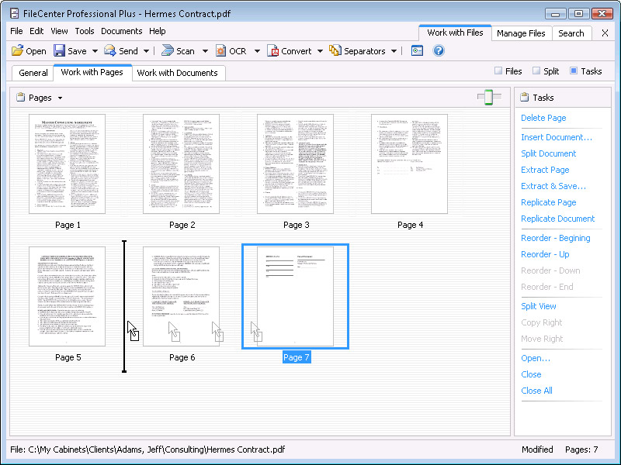Switch to the Work with Documents tab

pos(179,73)
